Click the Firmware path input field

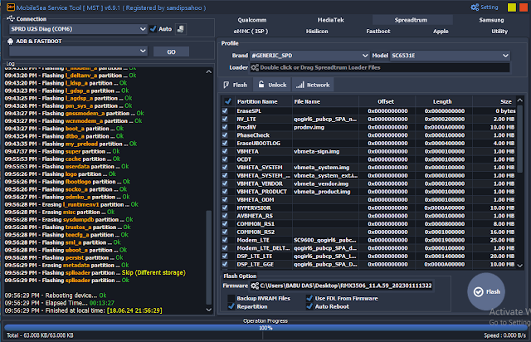pyautogui.click(x=341, y=286)
